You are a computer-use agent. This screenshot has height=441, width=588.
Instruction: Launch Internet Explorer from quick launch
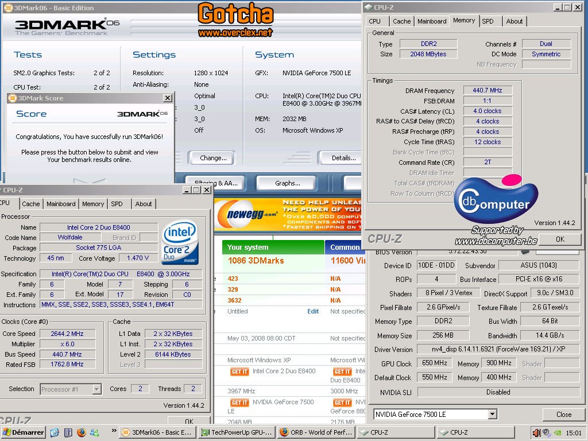click(55, 433)
